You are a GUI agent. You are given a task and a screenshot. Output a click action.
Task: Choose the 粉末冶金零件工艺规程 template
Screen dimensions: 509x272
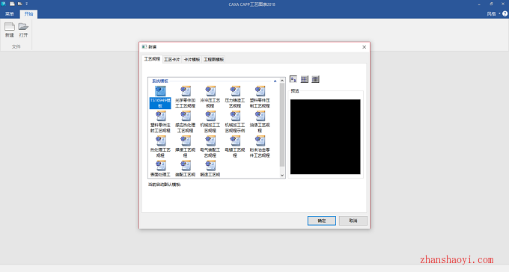[x=260, y=147]
